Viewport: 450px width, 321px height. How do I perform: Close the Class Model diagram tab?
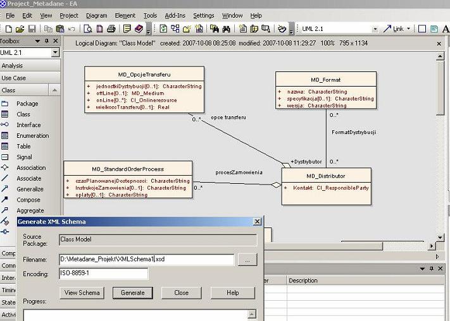tap(439, 44)
